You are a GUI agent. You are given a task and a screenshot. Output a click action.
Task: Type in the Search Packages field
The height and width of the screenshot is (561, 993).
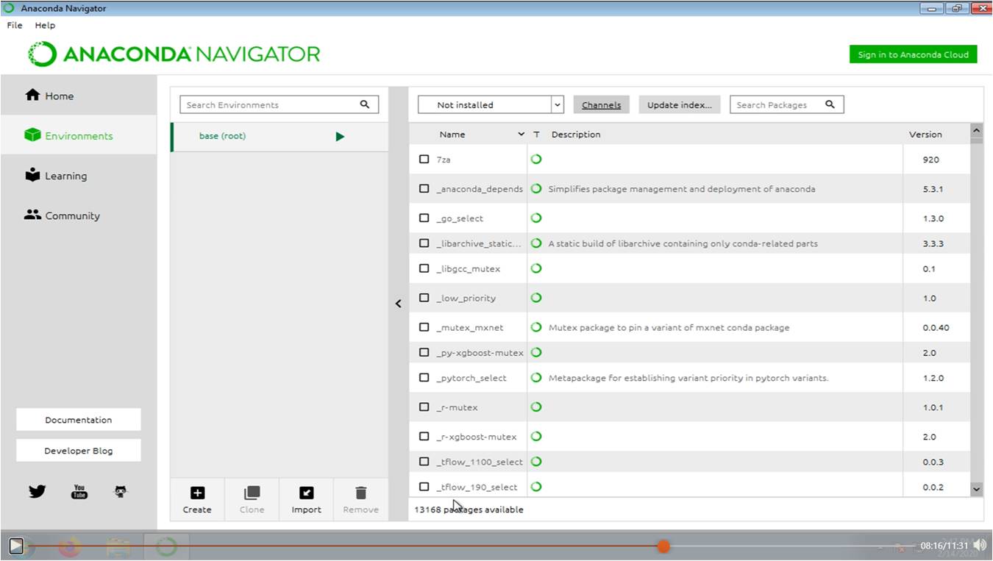(780, 104)
